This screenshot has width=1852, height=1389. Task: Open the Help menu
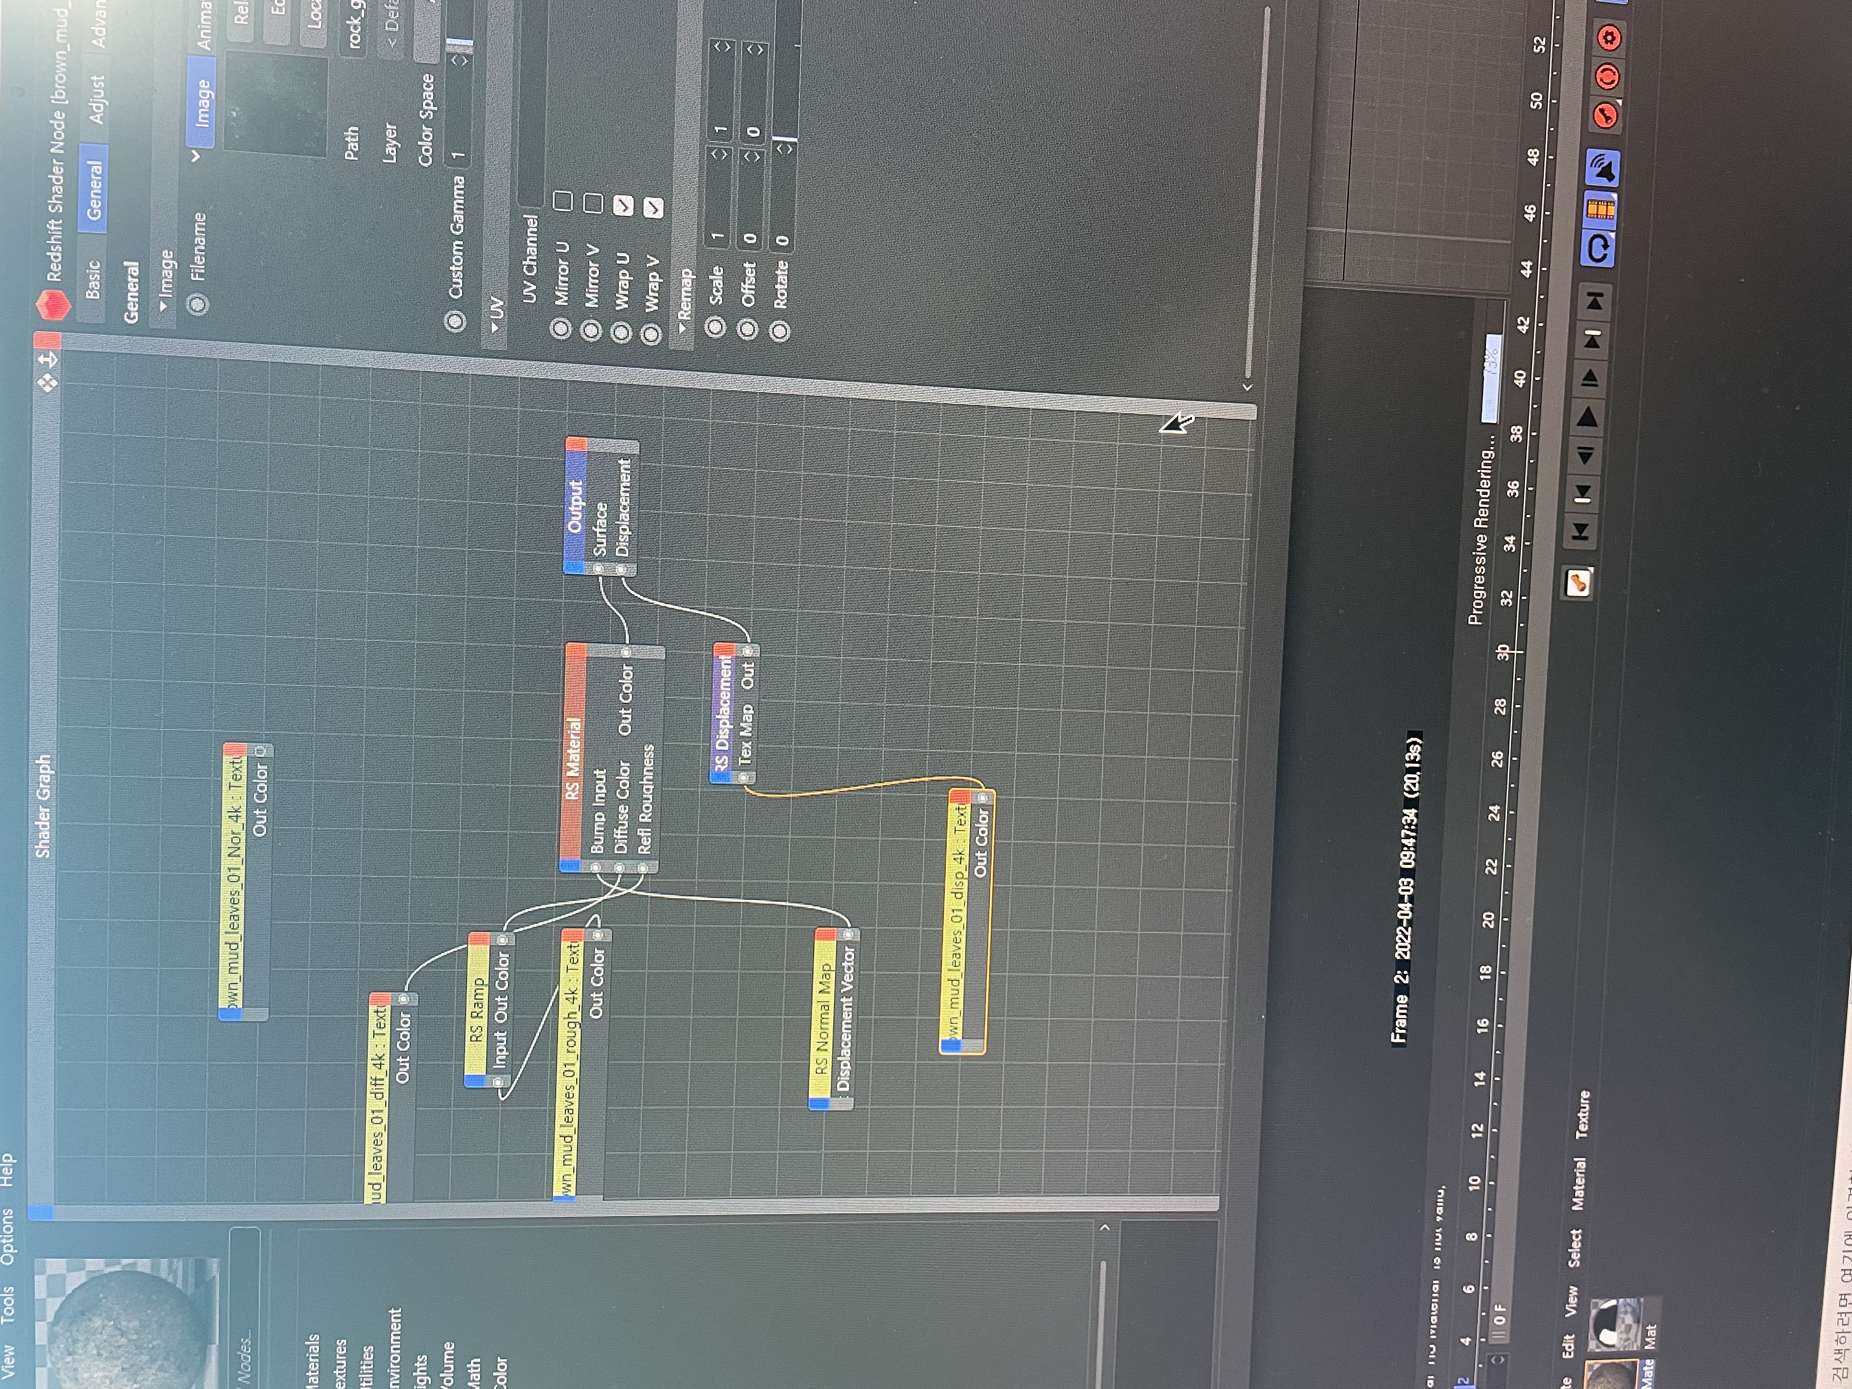pos(7,1169)
